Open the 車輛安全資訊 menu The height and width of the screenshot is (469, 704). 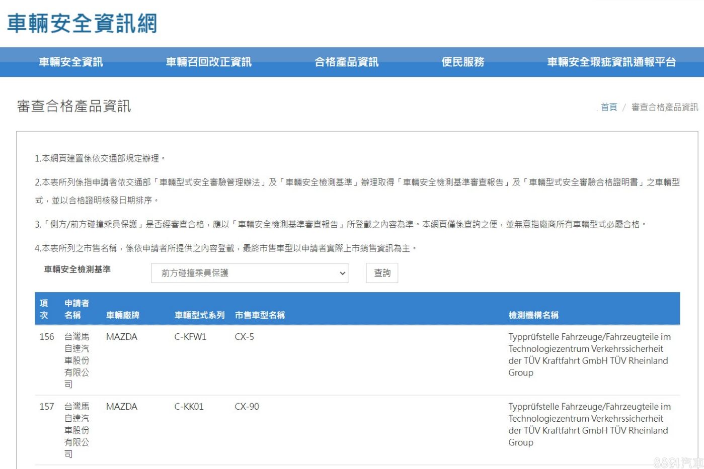71,62
